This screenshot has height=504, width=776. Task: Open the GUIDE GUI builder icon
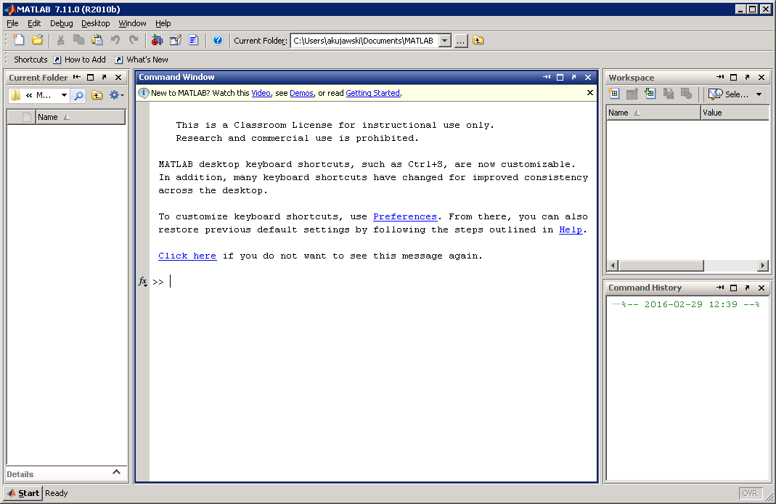[175, 40]
